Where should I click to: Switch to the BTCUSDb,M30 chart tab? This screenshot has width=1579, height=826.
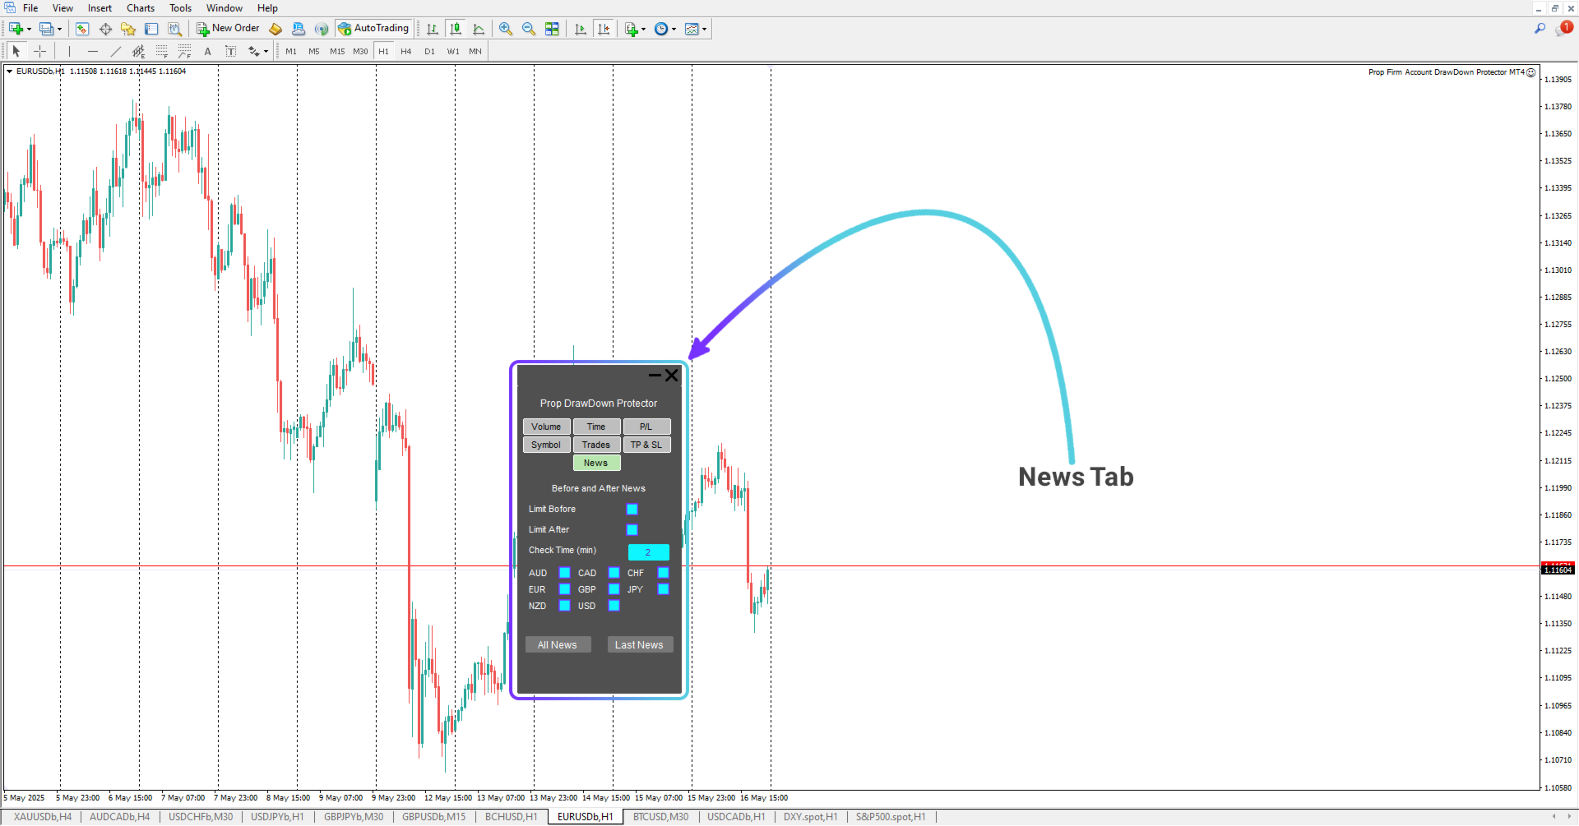click(660, 816)
